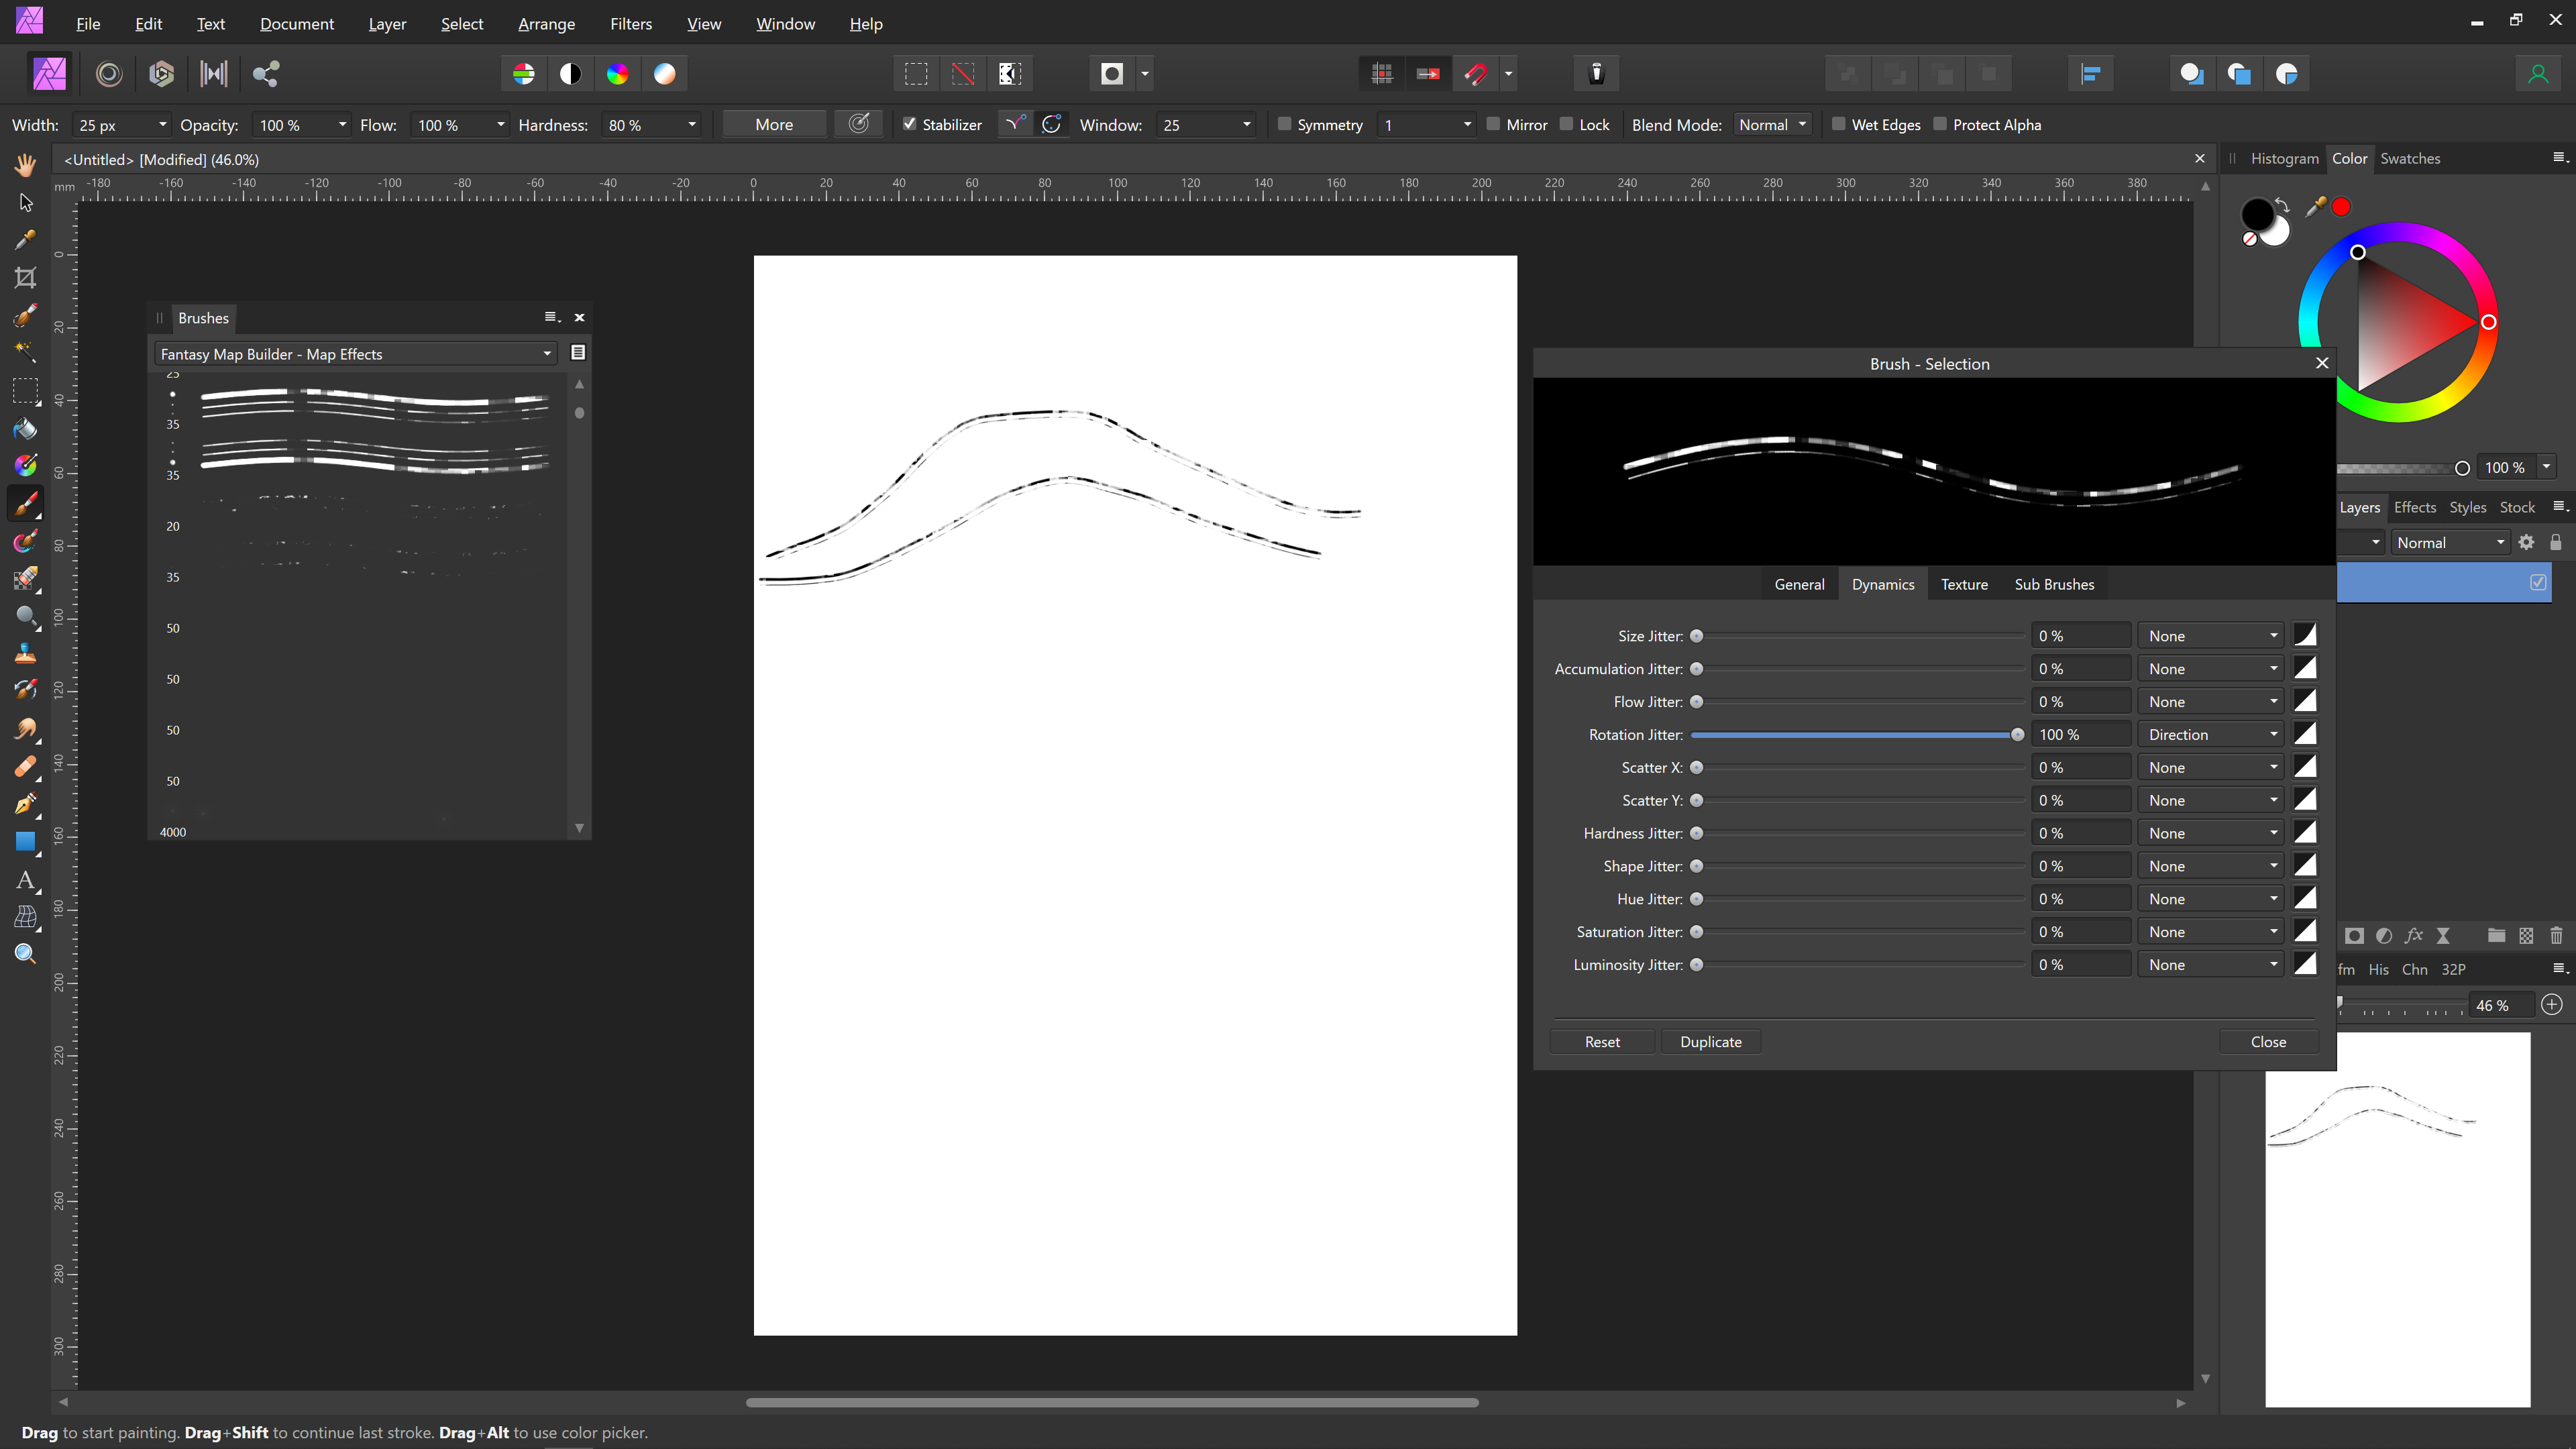The image size is (2576, 1449).
Task: Click the Reset button in Brush Selection
Action: tap(1601, 1040)
